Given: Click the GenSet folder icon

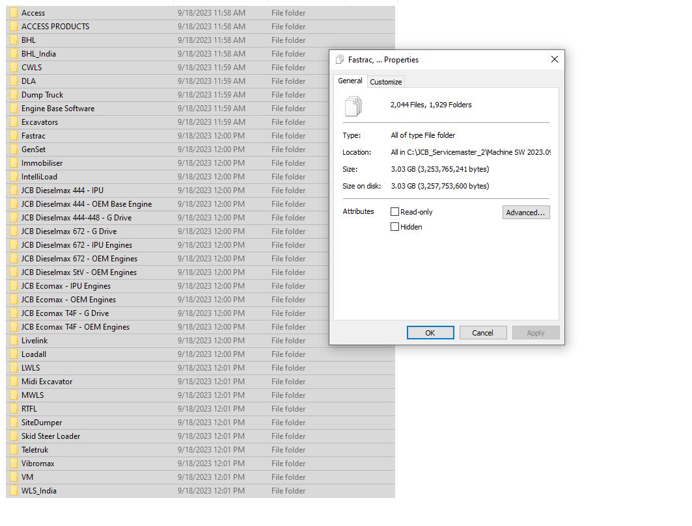Looking at the screenshot, I should pyautogui.click(x=14, y=150).
